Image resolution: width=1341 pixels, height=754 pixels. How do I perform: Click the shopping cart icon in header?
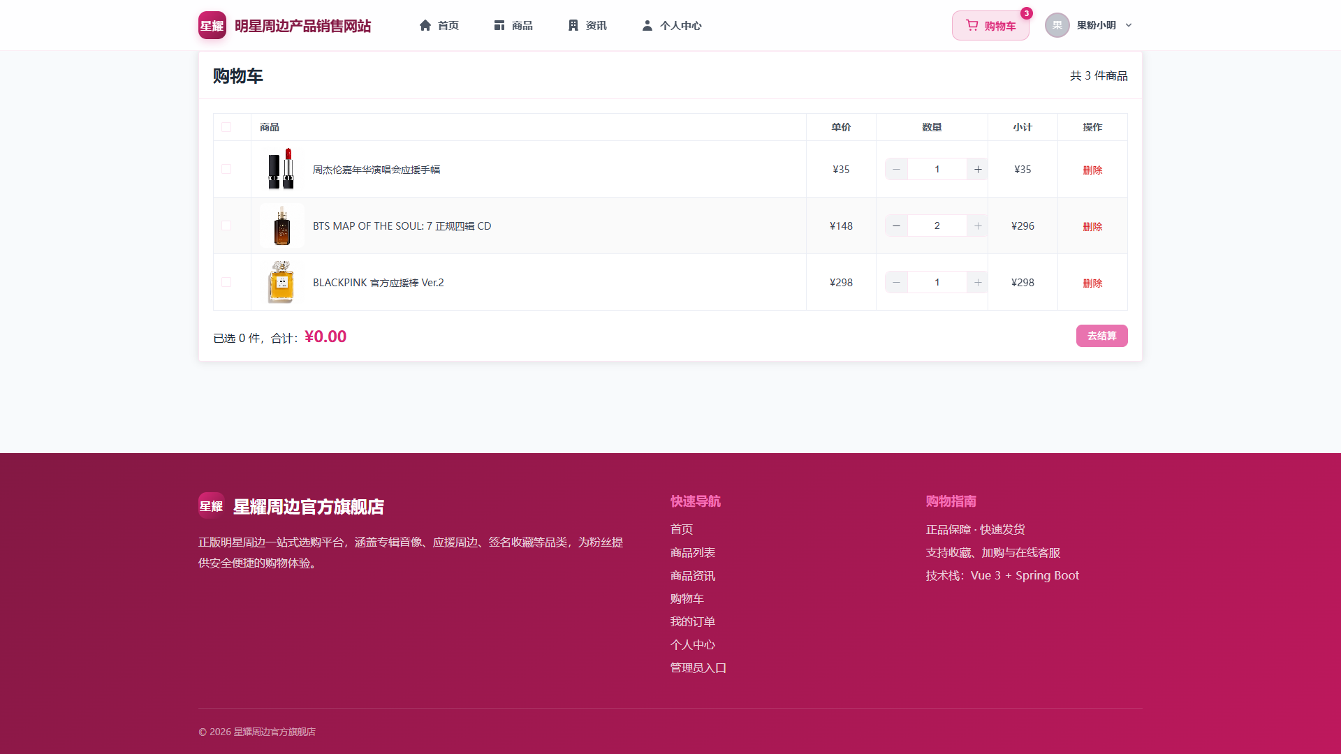pos(972,25)
